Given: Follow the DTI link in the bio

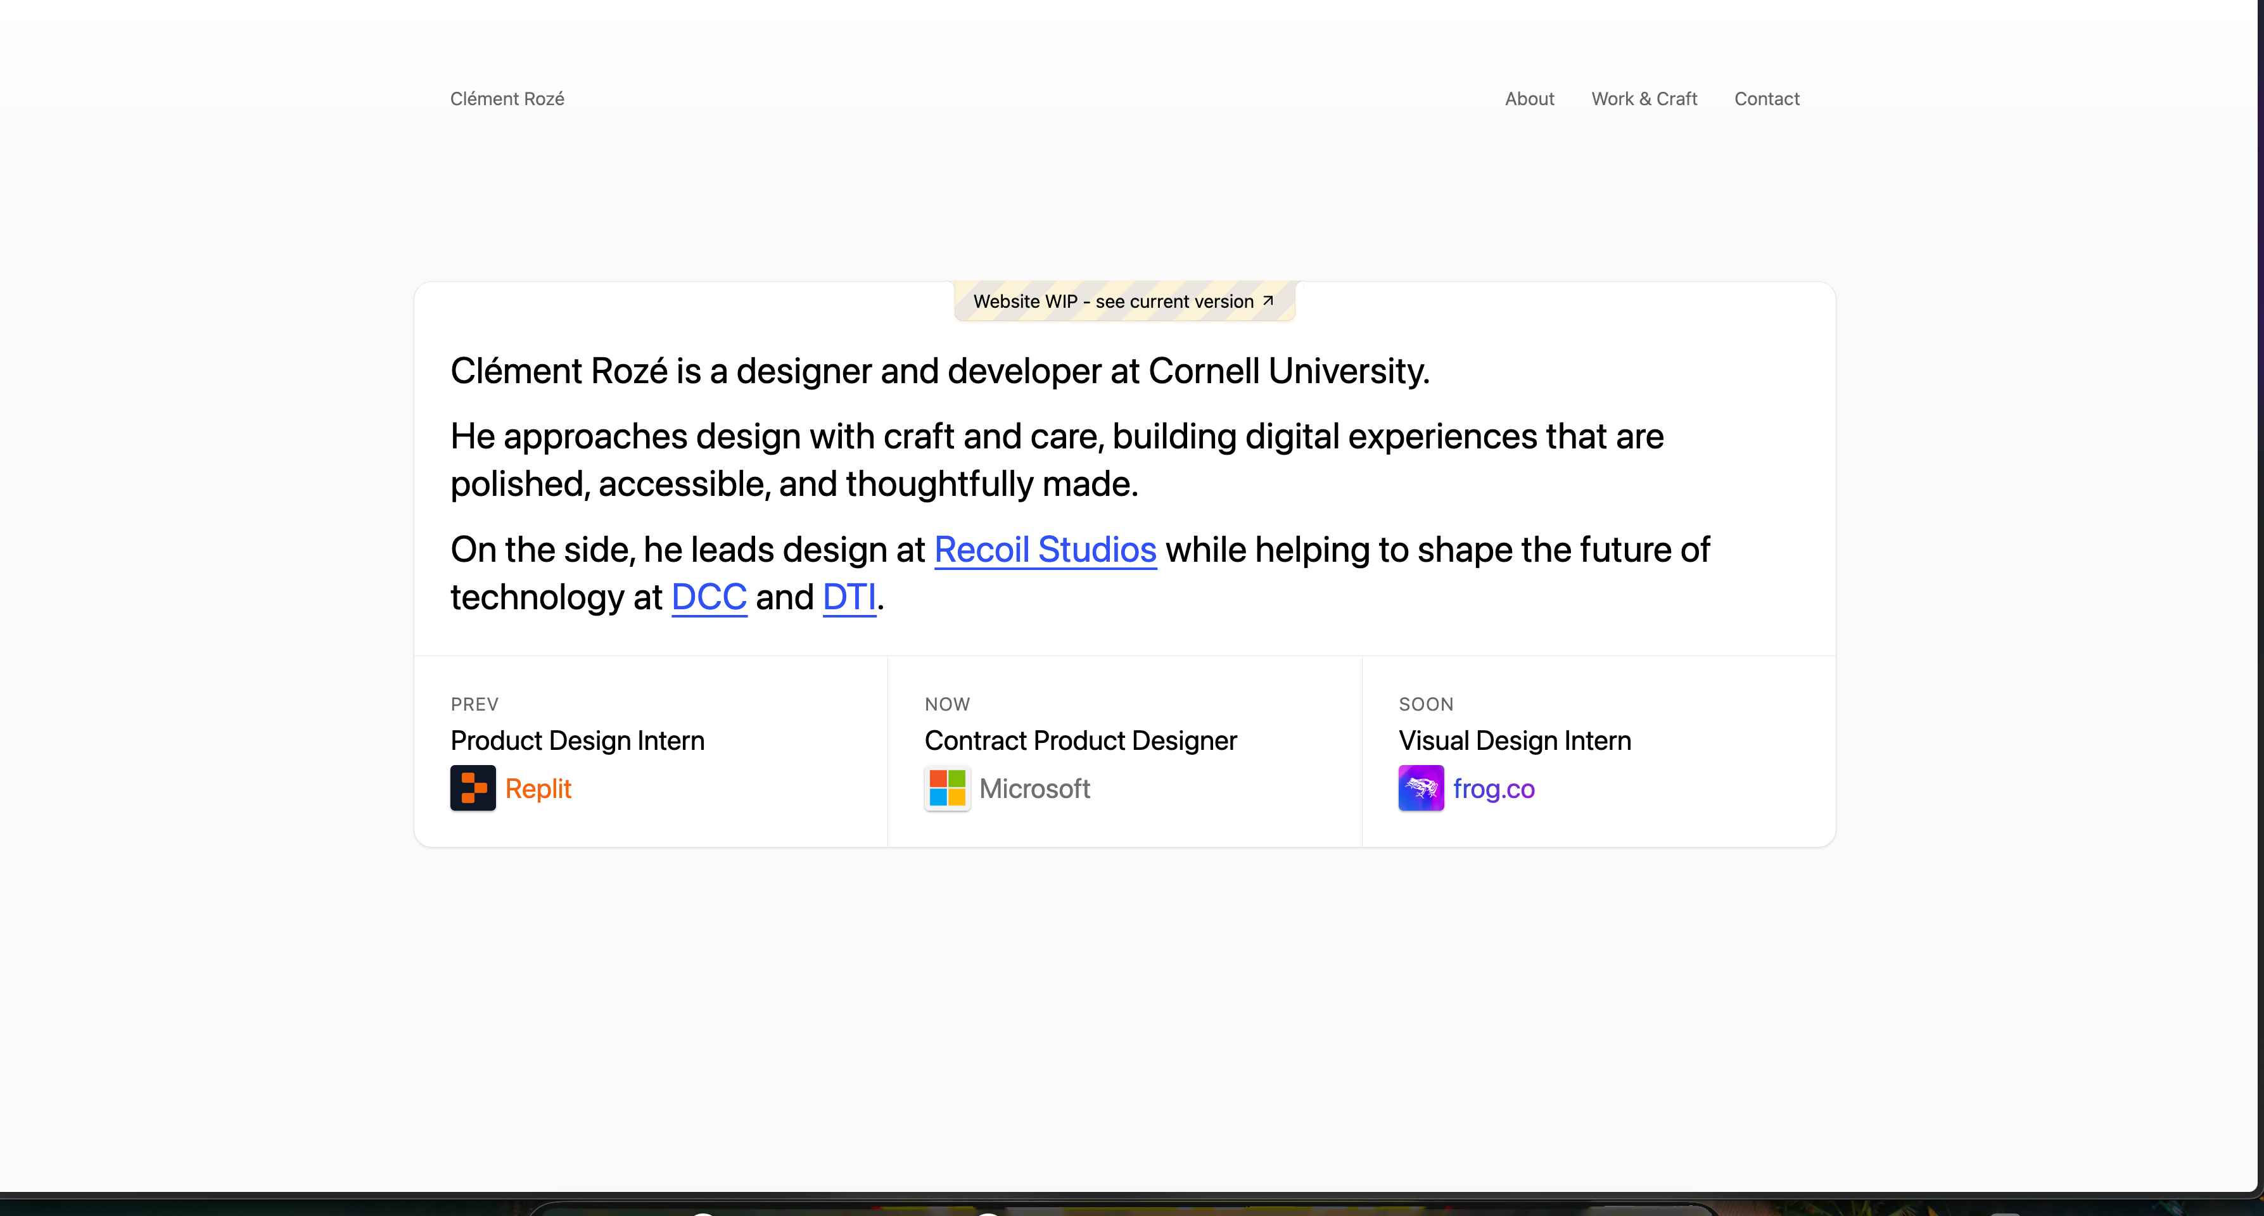Looking at the screenshot, I should pos(848,597).
